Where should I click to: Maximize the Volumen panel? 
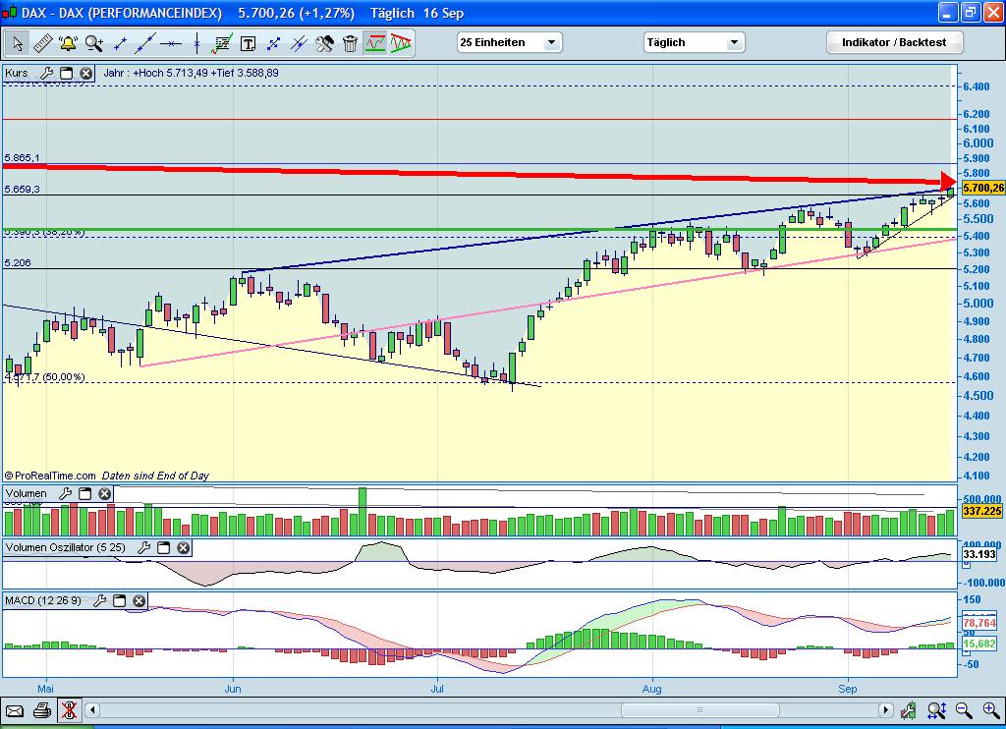click(x=84, y=493)
